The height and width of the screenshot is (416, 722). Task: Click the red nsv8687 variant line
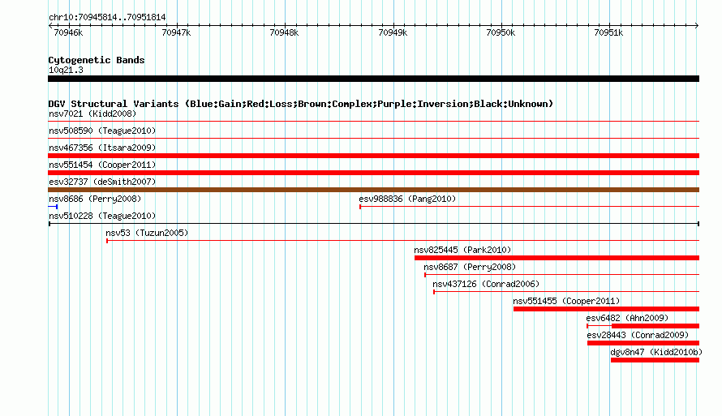(x=561, y=275)
